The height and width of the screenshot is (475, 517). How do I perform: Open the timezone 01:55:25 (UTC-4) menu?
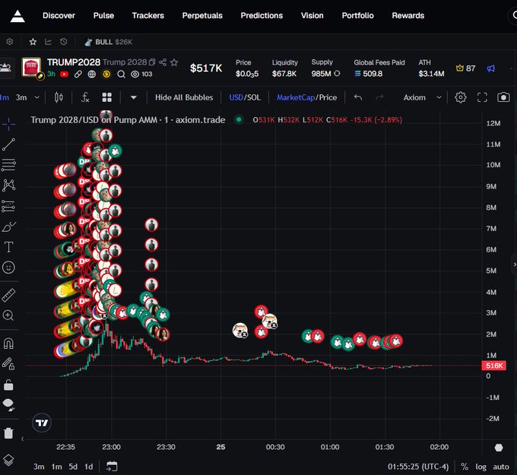(x=418, y=467)
